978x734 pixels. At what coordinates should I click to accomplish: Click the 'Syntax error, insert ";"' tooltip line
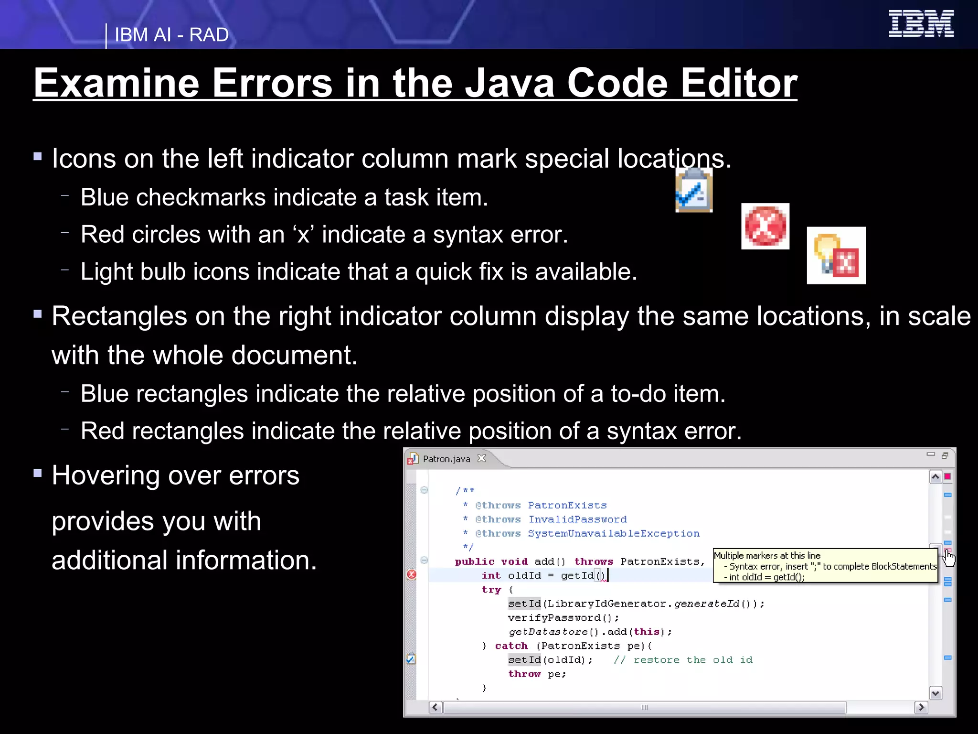(x=830, y=566)
